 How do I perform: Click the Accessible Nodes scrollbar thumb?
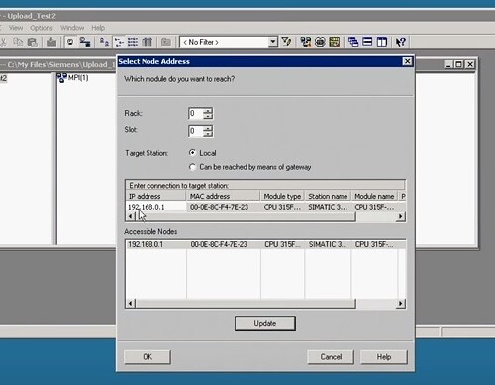pyautogui.click(x=246, y=304)
